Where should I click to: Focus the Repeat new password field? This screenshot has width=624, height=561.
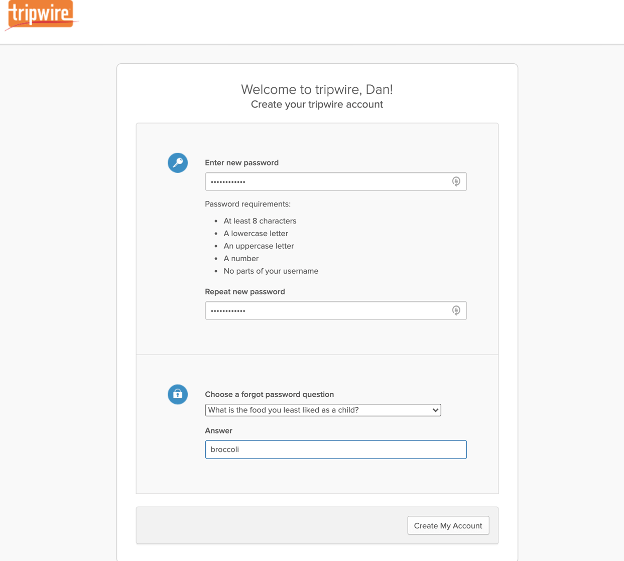coord(336,310)
